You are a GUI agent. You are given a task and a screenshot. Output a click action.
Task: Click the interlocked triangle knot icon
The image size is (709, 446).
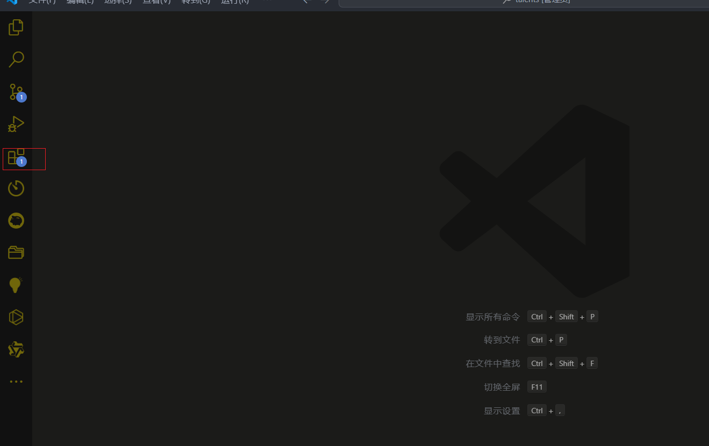pos(16,349)
